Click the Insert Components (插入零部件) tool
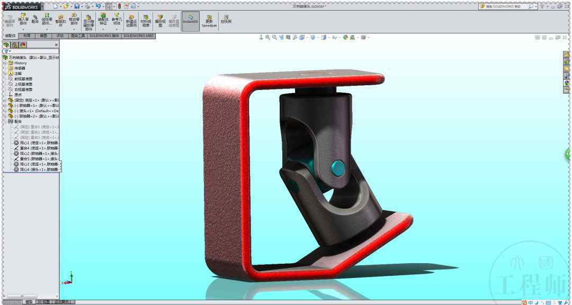Image resolution: width=572 pixels, height=305 pixels. click(x=23, y=20)
